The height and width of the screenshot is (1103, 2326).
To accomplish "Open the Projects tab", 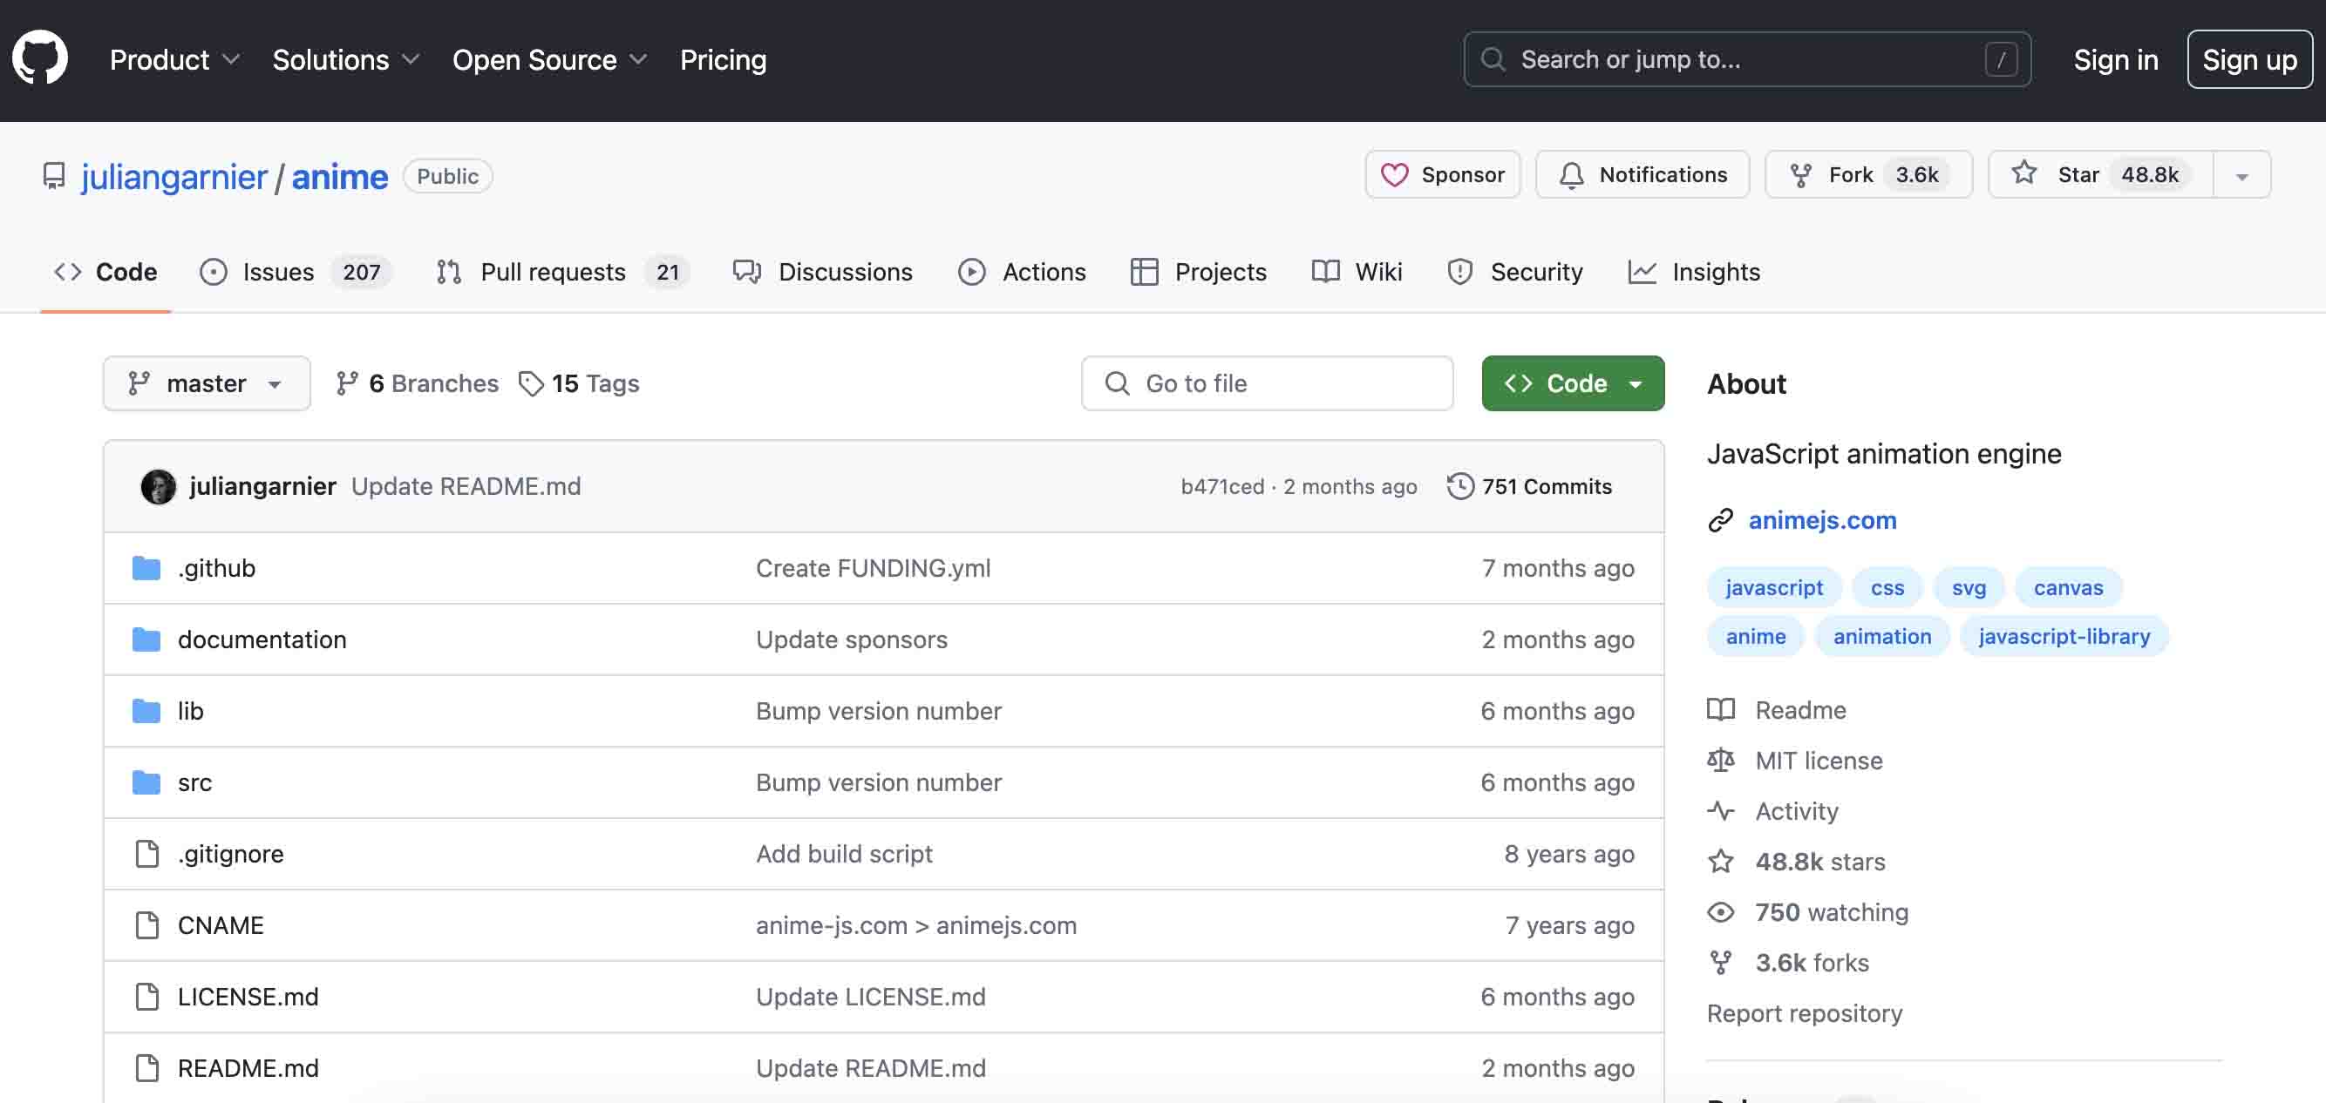I will 1198,272.
